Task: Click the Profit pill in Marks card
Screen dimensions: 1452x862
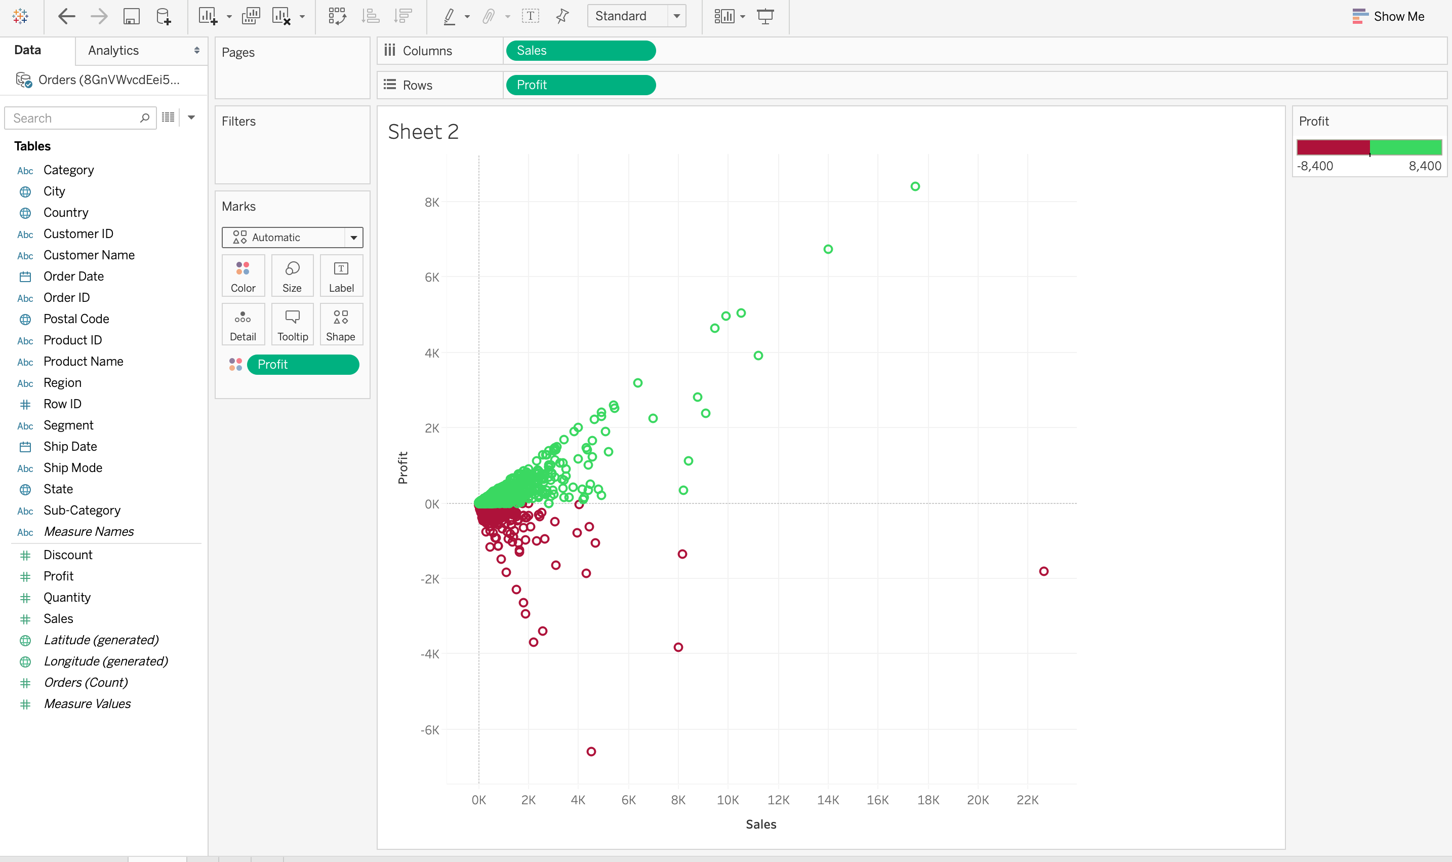Action: [303, 364]
